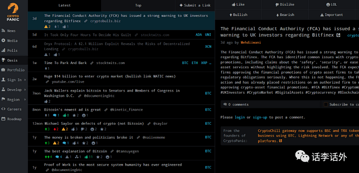Expand the Region sidebar menu

coord(13,99)
